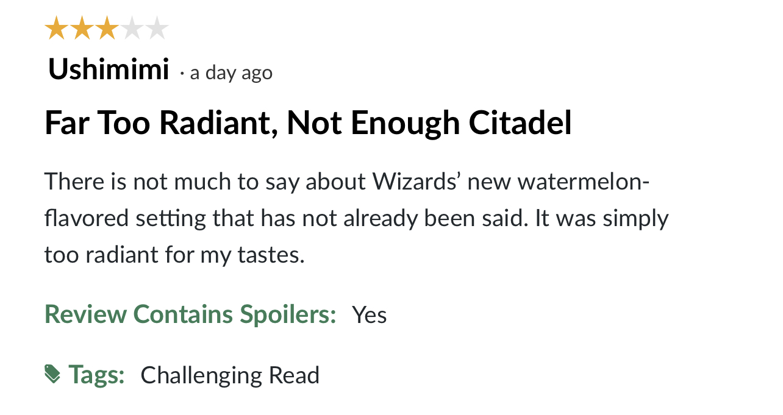Click the first gold rating star
The height and width of the screenshot is (415, 783).
click(x=56, y=29)
